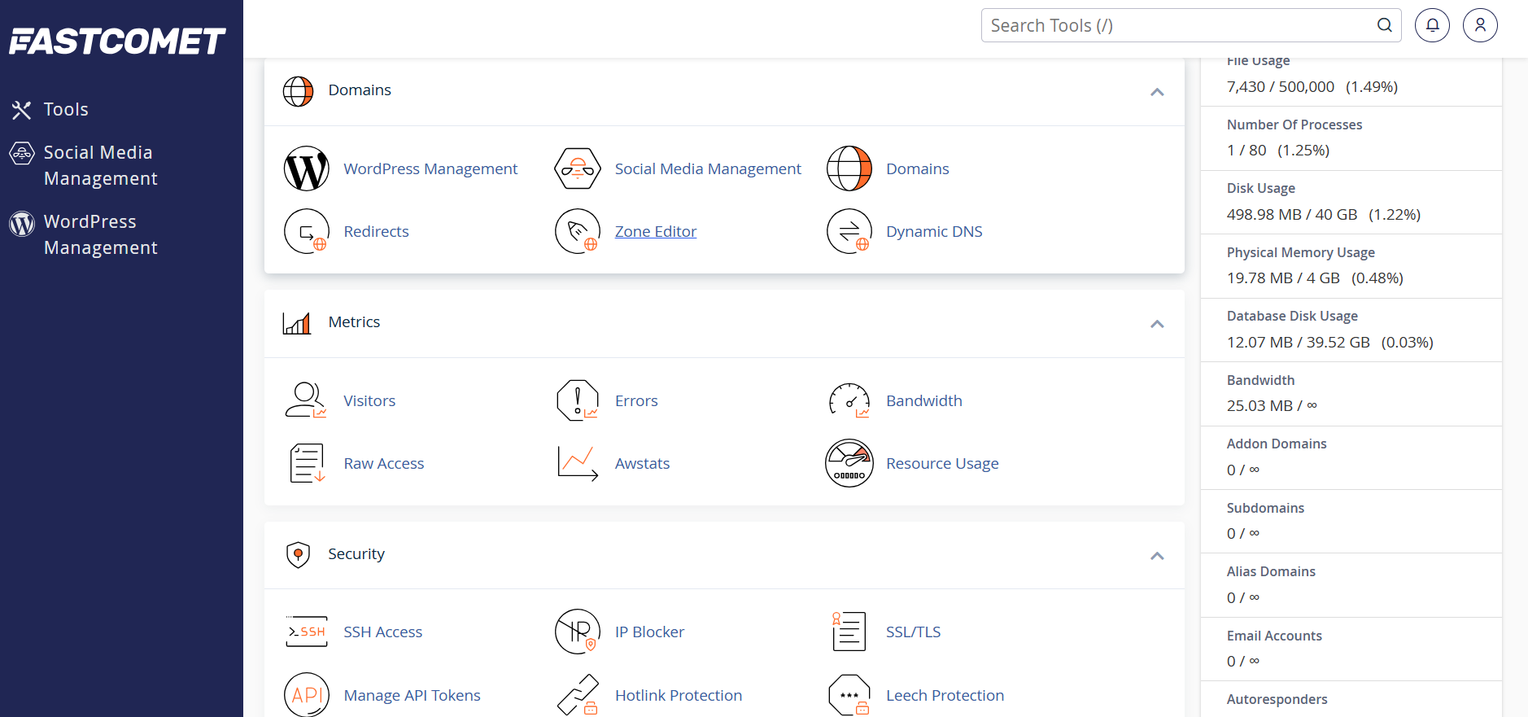
Task: Click the Disk Usage statistic label
Action: [x=1260, y=188]
